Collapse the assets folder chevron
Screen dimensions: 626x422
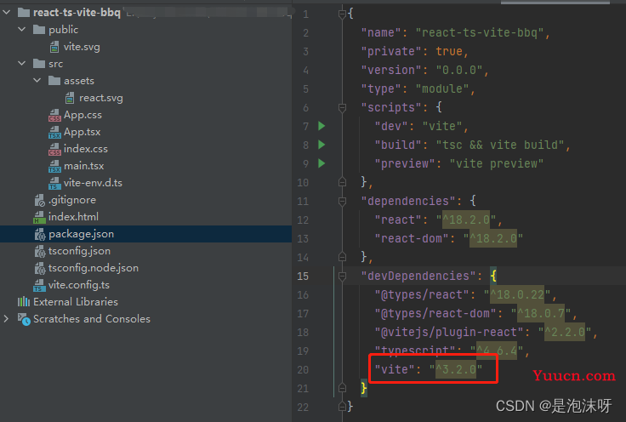tap(37, 80)
